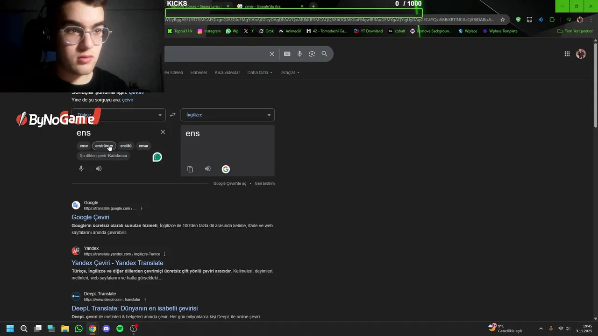
Task: Expand the Daha fazla filter menu
Action: [x=260, y=72]
